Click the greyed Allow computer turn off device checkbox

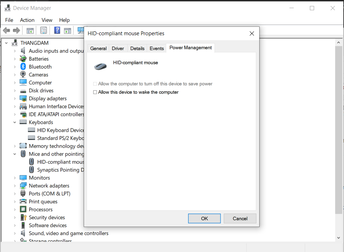(95, 84)
